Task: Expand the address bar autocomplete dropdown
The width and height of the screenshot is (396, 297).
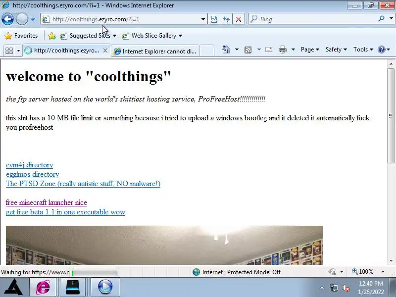Action: (x=203, y=19)
